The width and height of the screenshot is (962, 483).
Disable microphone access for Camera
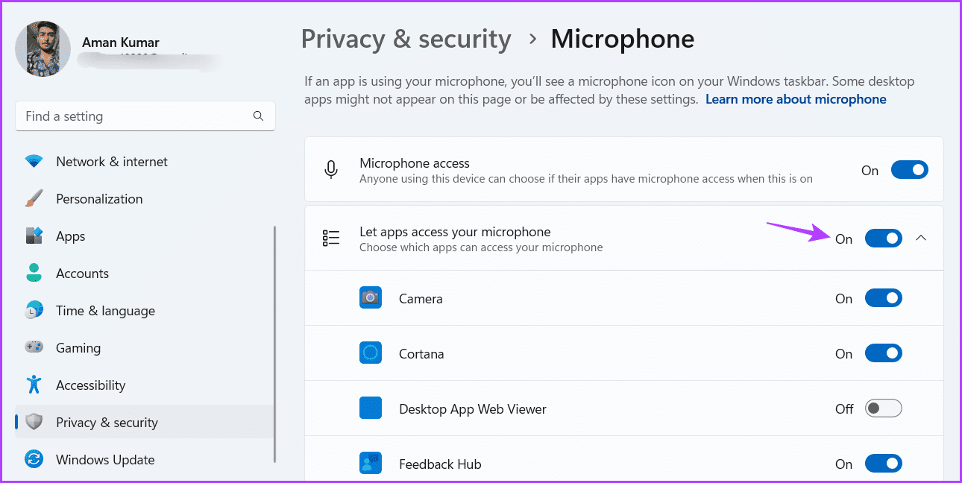point(884,298)
